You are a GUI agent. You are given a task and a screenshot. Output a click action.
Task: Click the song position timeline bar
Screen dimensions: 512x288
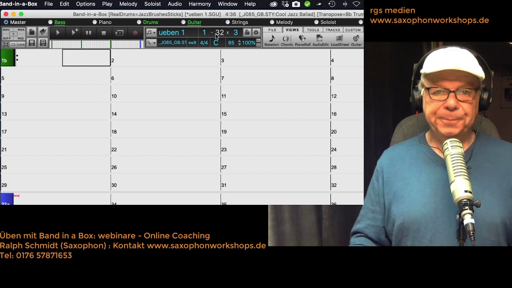point(96,44)
